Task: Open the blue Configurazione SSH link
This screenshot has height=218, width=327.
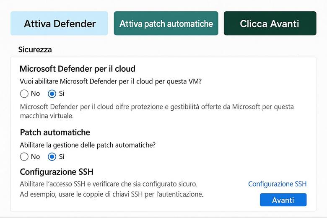Action: (x=277, y=184)
